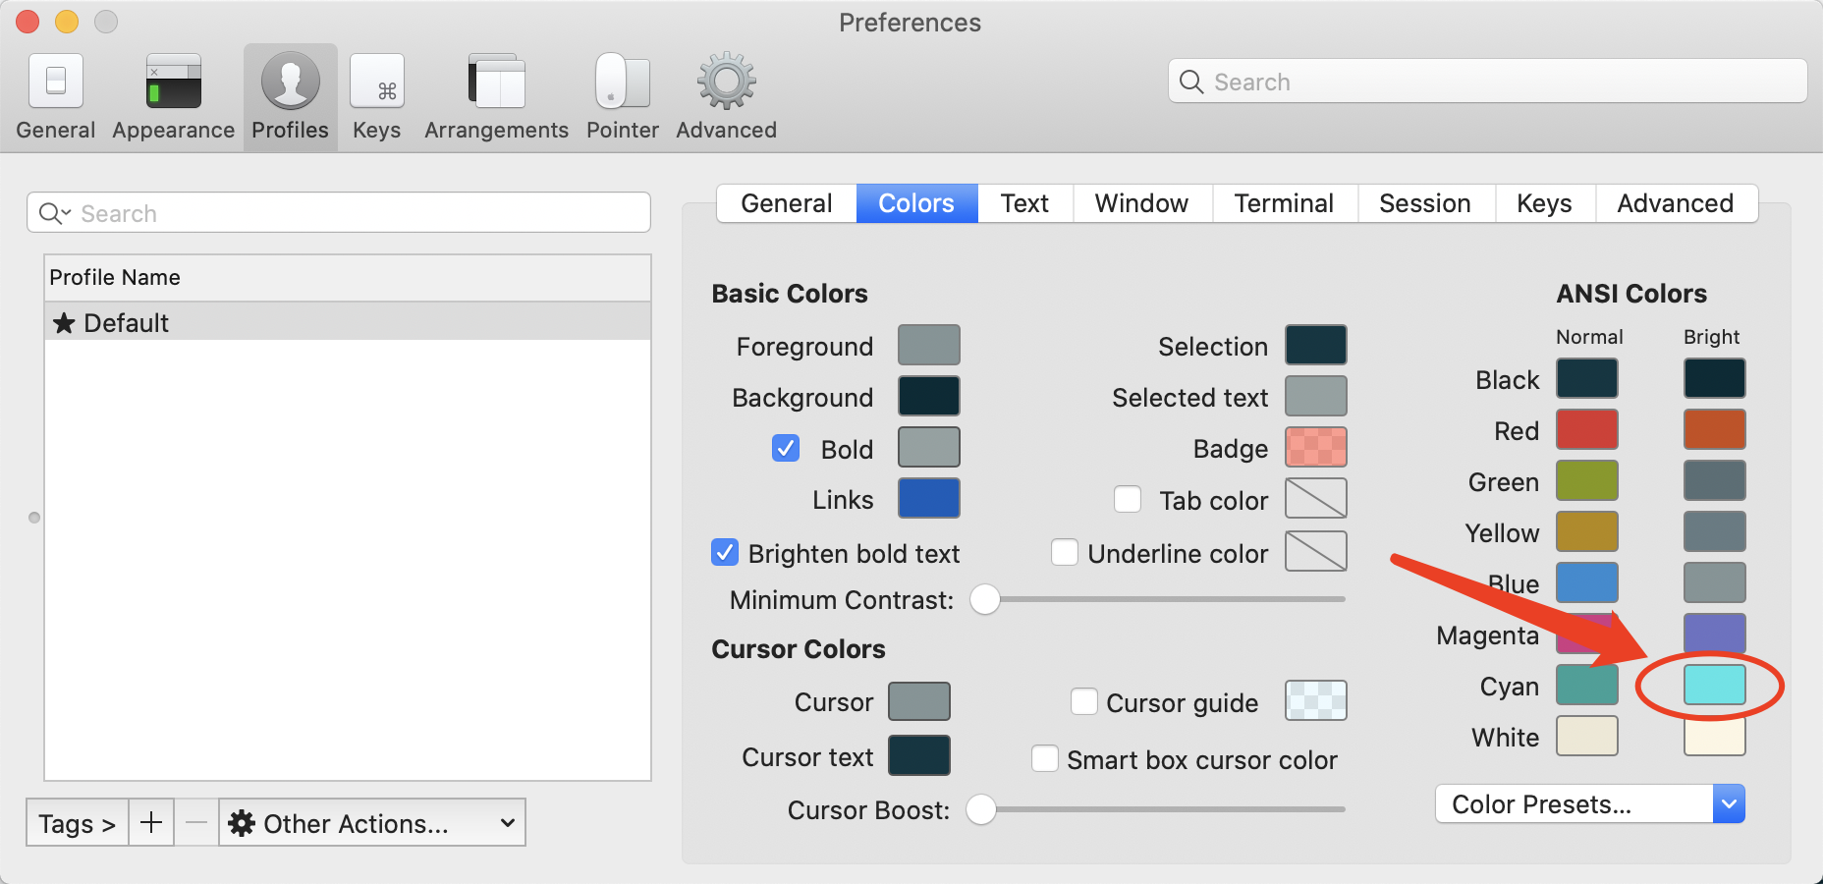Open the profile search filter dropdown
The width and height of the screenshot is (1823, 884).
(55, 212)
